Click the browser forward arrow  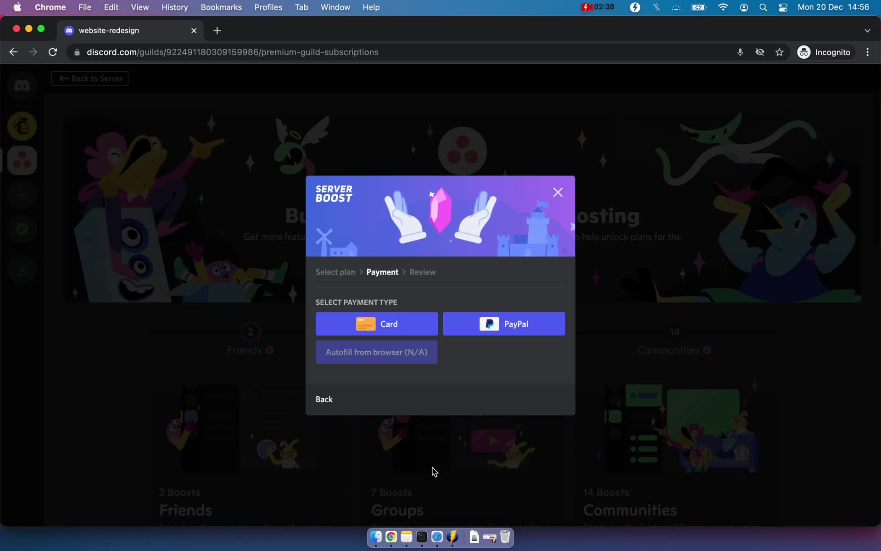(33, 52)
